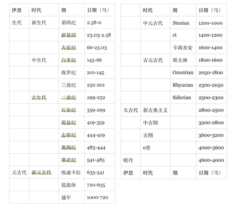The height and width of the screenshot is (207, 235).
Task: Select the 寒武纪 link
Action: click(69, 160)
